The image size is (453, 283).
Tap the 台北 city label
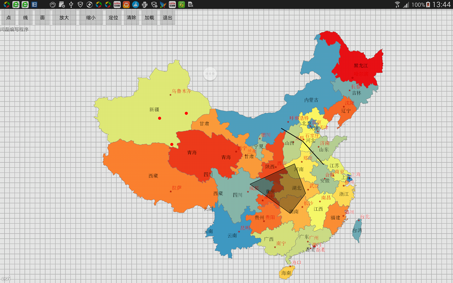click(x=365, y=216)
